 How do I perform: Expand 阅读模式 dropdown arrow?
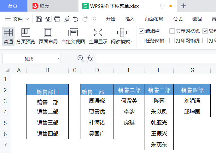(x=132, y=41)
